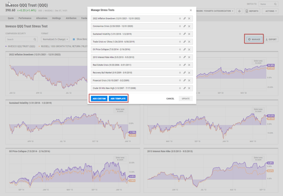The width and height of the screenshot is (283, 196).
Task: Delete the 2022 Inflation Drawdown row
Action: (x=189, y=19)
